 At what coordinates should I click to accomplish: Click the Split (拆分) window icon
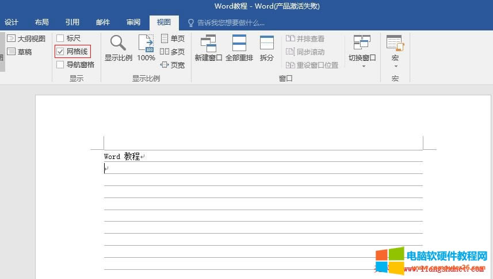267,44
